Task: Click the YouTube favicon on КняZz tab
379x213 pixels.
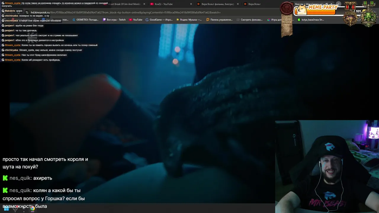Action: (x=152, y=4)
